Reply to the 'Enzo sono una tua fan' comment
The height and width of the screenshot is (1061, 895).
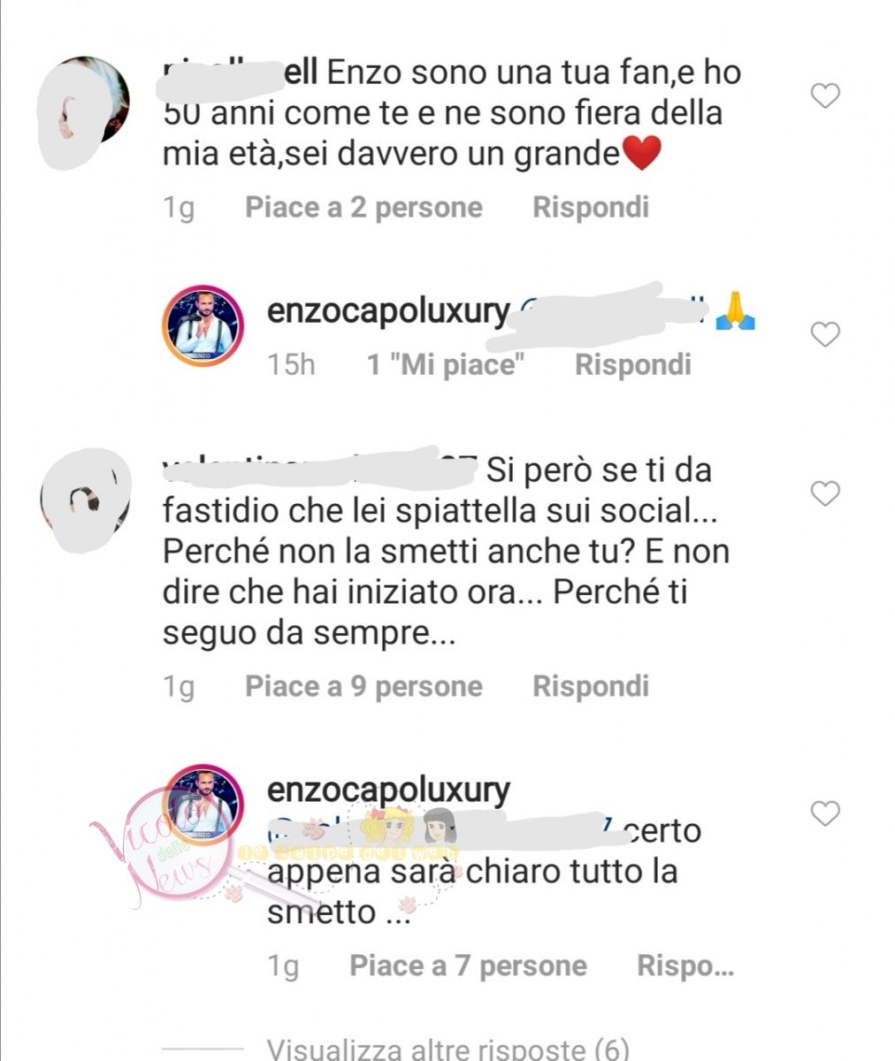click(x=591, y=207)
